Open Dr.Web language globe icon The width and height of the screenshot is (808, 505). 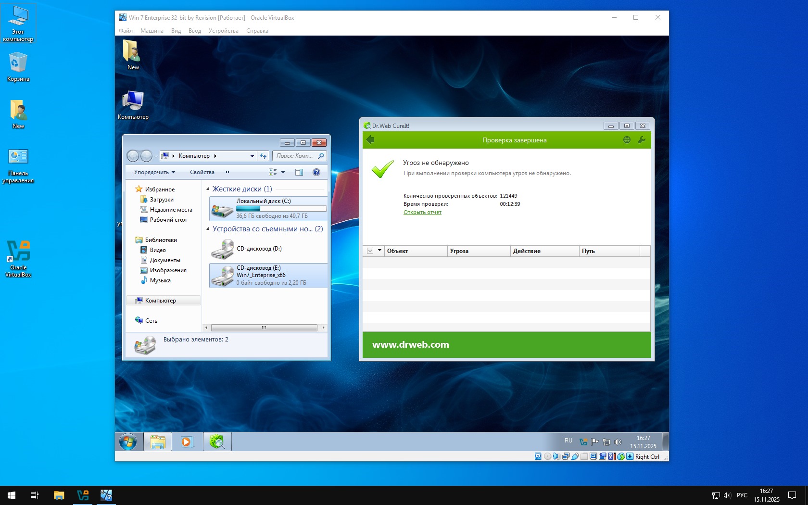point(627,140)
